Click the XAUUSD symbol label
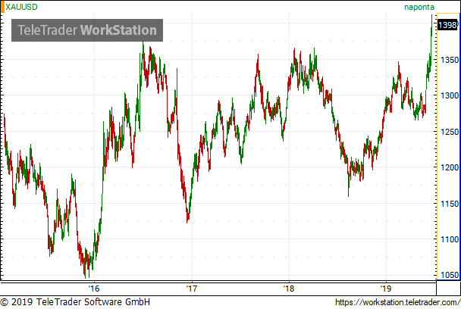Image resolution: width=461 pixels, height=309 pixels. point(21,7)
